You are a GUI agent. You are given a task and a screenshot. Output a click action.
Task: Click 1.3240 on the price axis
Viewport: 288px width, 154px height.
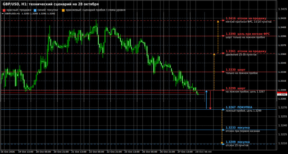coord(283,126)
